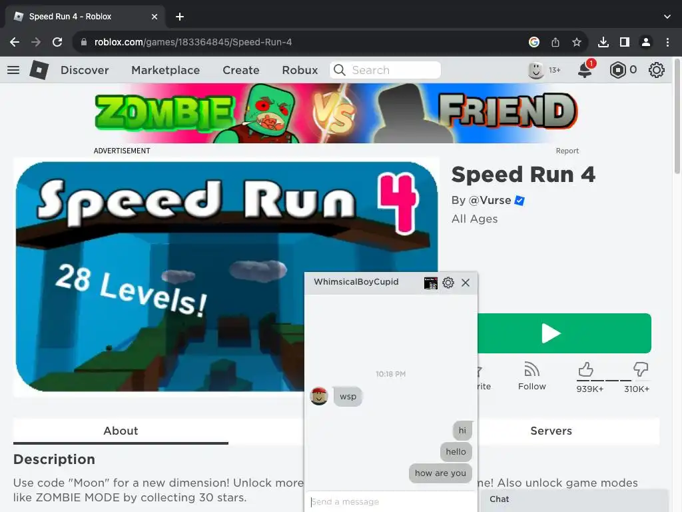This screenshot has height=512, width=682.
Task: Click the 'hello' chat message
Action: 456,452
